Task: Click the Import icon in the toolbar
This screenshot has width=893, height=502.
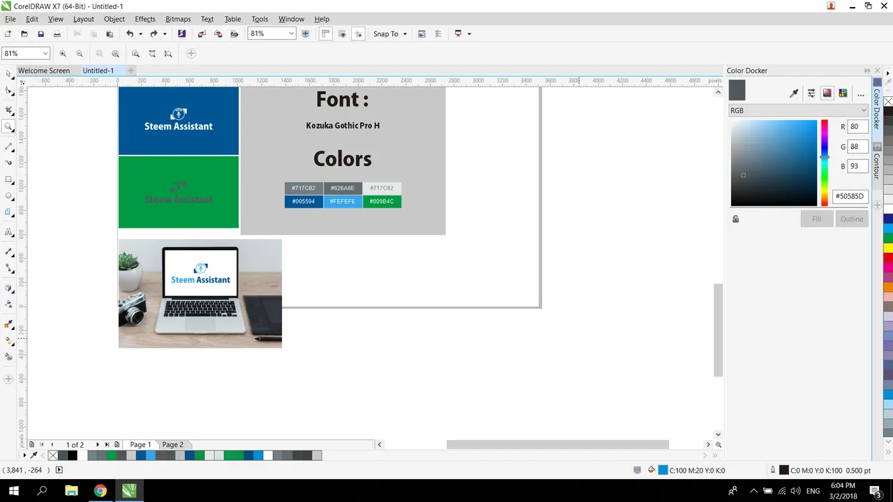Action: 202,33
